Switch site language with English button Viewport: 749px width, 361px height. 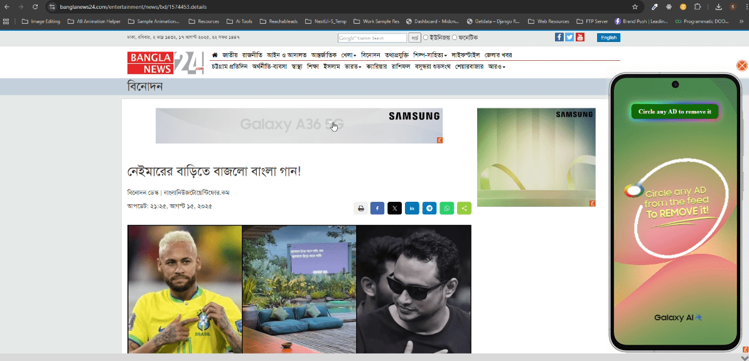pos(608,38)
